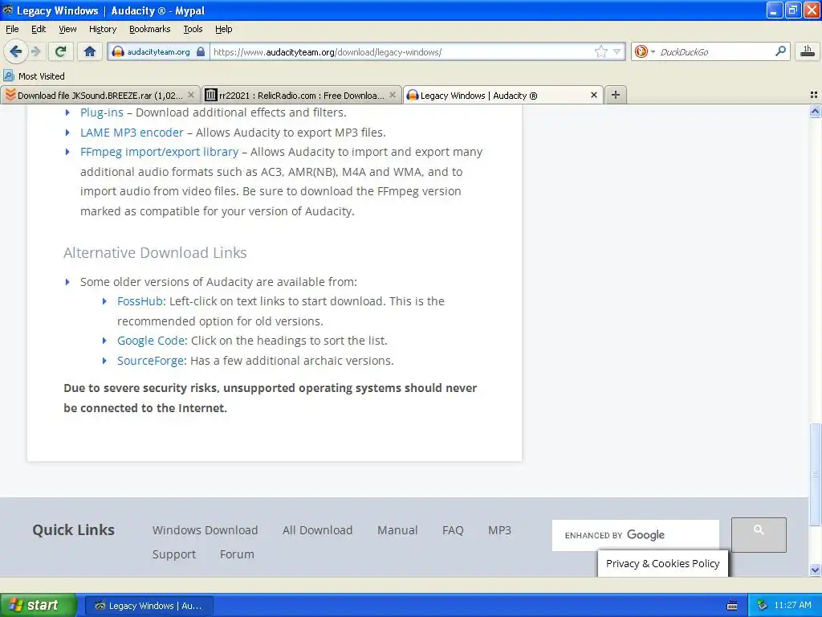Click the on-screen keyboard tray icon
This screenshot has height=617, width=822.
(x=732, y=606)
